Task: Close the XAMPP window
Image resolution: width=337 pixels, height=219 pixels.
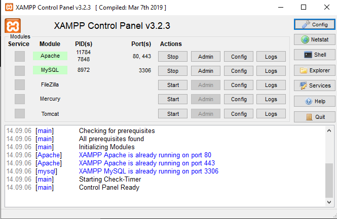Action: 327,7
